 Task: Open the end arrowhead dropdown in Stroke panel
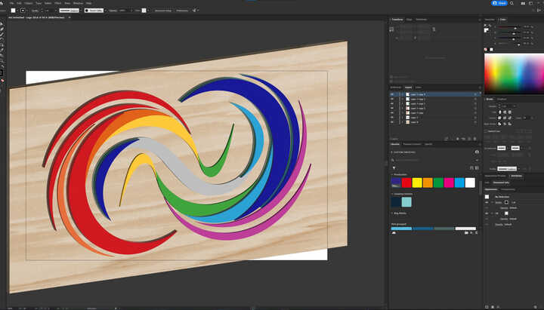click(x=516, y=148)
